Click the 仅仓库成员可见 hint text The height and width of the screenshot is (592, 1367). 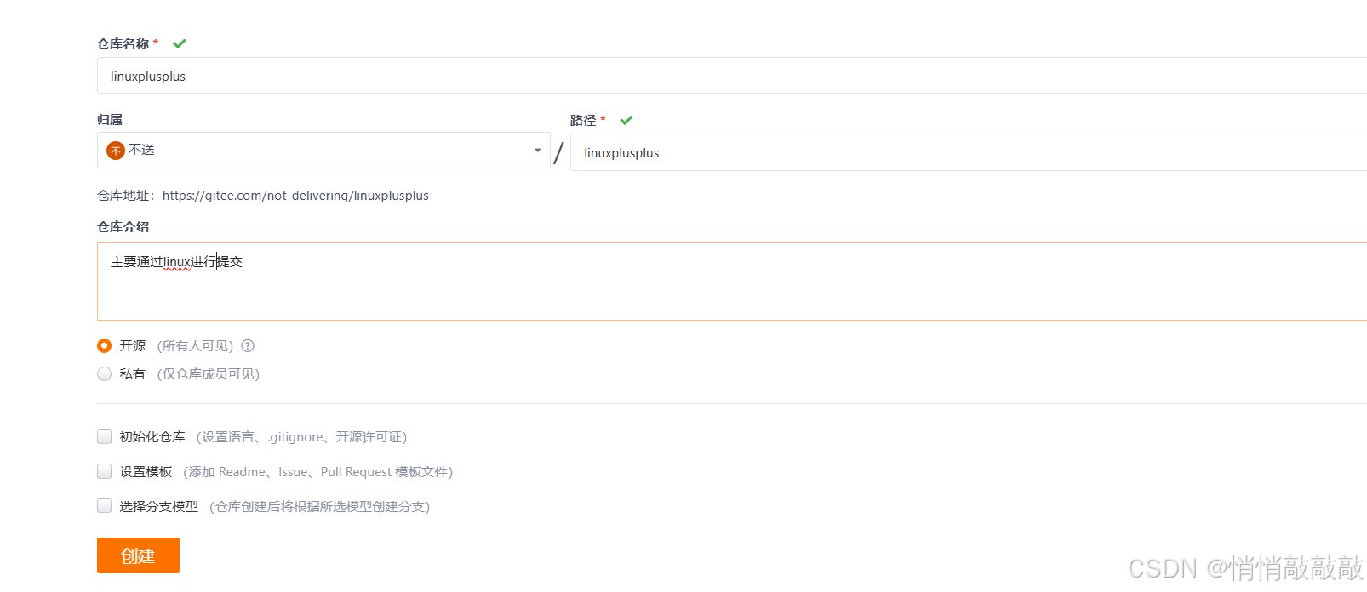coord(209,373)
